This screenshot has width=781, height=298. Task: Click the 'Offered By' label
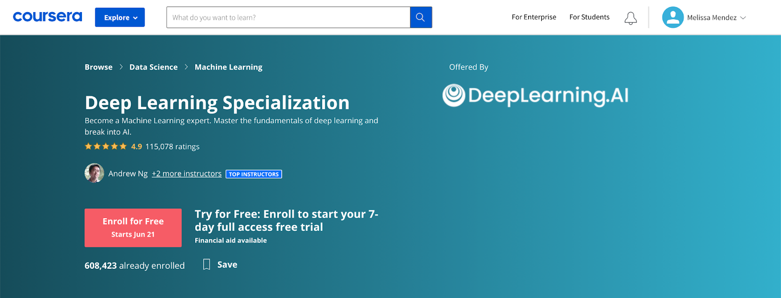coord(469,67)
